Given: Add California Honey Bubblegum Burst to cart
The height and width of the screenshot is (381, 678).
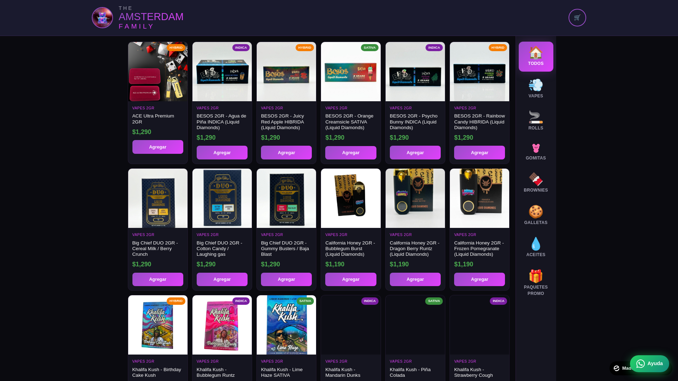Looking at the screenshot, I should (351, 279).
